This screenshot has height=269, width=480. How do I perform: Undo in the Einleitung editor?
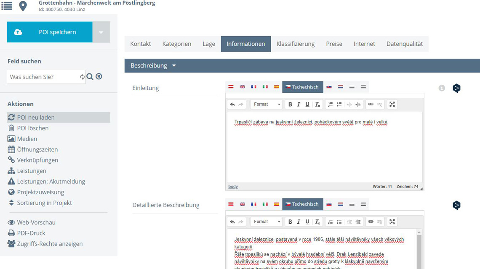[x=232, y=104]
